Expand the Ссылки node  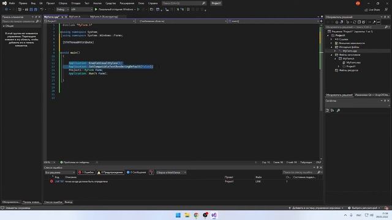[x=331, y=39]
